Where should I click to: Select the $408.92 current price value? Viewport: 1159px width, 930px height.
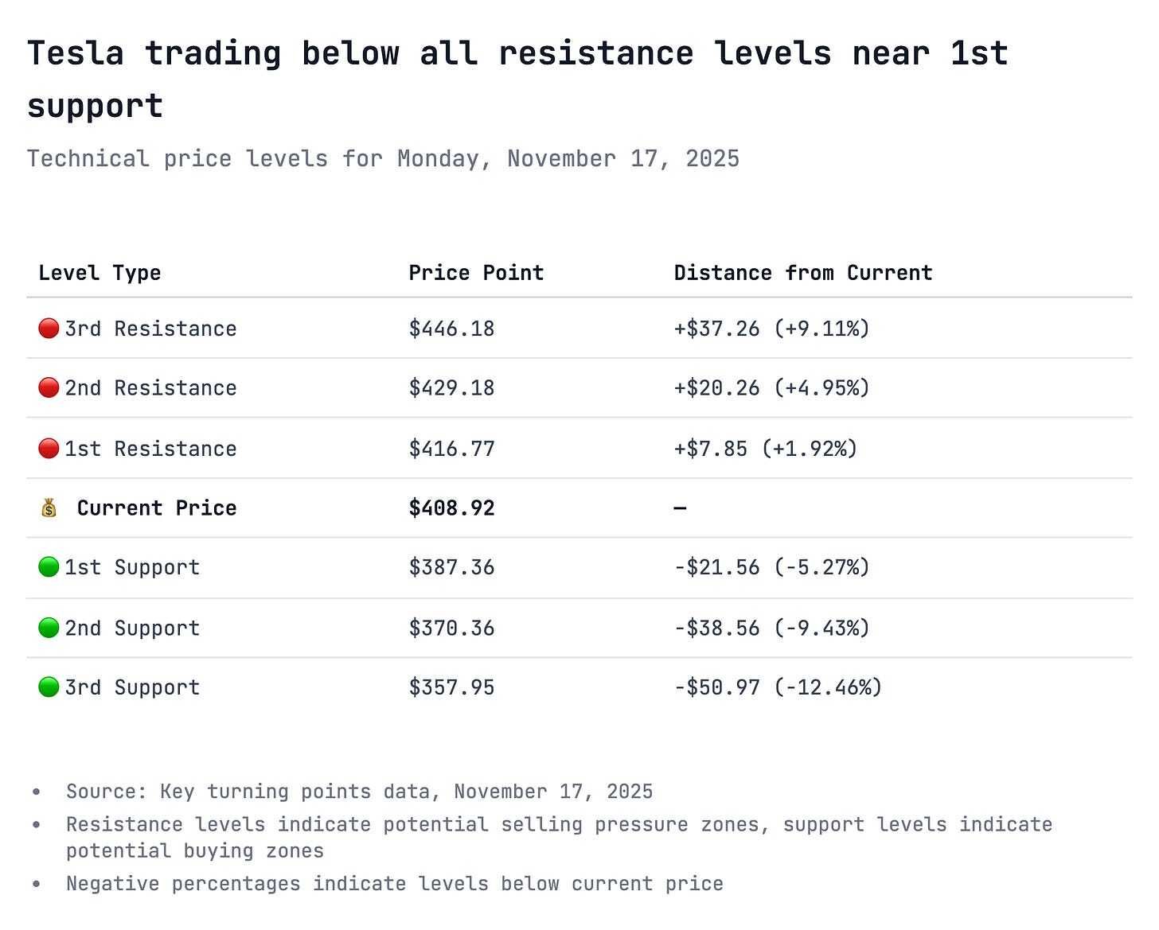(x=451, y=508)
